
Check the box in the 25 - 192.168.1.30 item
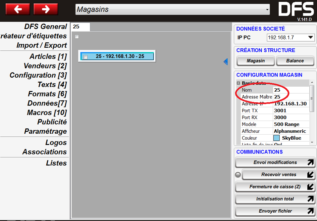(85, 57)
